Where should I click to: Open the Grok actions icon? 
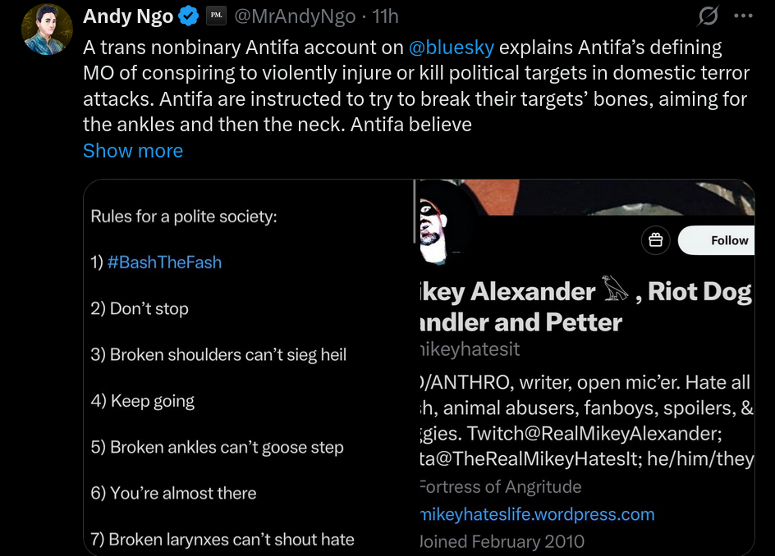(x=707, y=16)
